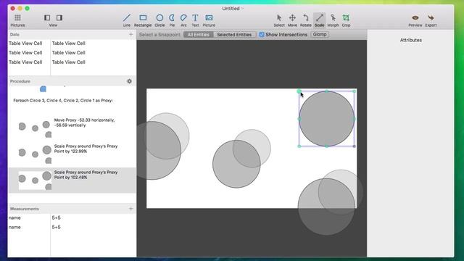
Task: Open Procedure settings gear
Action: pos(129,81)
